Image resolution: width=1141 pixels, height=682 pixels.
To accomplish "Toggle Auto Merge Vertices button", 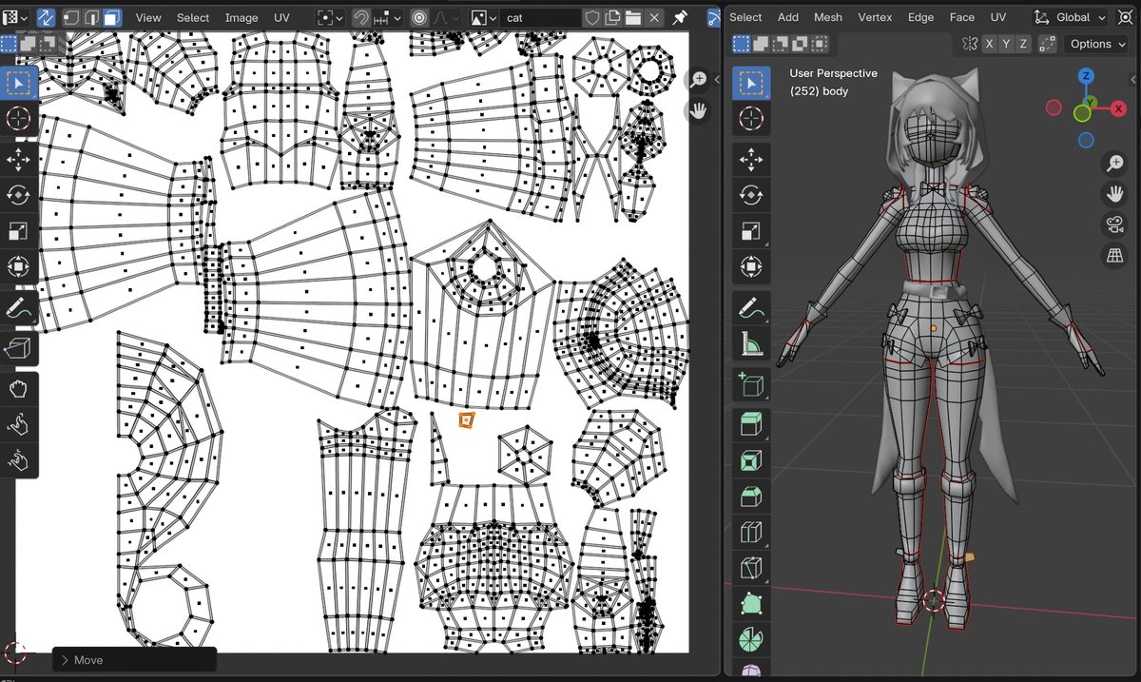I will pyautogui.click(x=1047, y=44).
